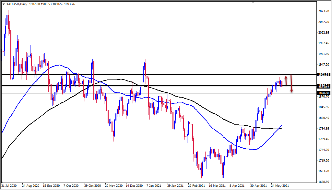Click the 1693.70 price axis value
Screen dimensions: 332x190
point(324,171)
